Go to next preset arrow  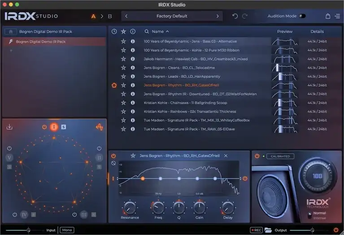pos(218,16)
